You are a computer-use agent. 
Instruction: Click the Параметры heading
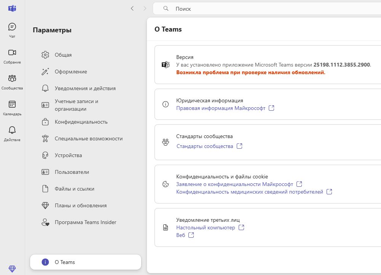click(52, 30)
